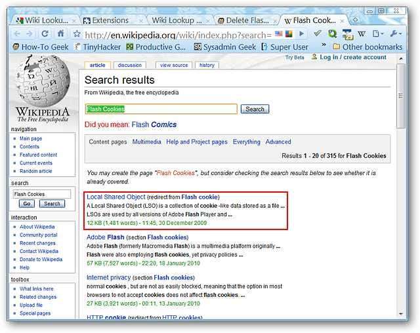The height and width of the screenshot is (333, 420).
Task: Switch to the Delete Flash tab
Action: click(244, 20)
